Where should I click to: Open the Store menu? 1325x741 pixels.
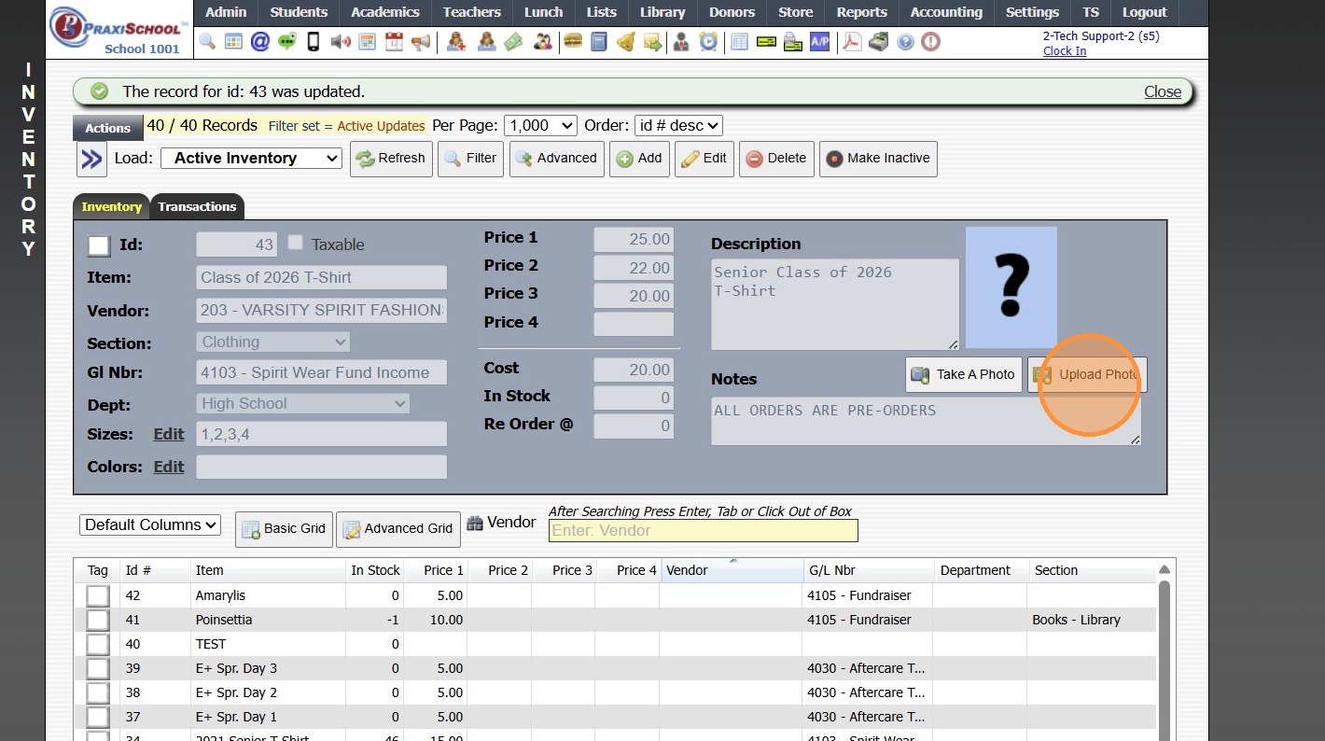[x=796, y=12]
